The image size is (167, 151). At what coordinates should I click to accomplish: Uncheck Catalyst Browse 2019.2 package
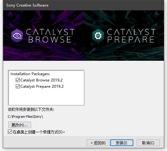coord(18,80)
